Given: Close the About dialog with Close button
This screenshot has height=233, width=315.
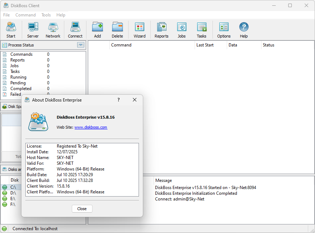Looking at the screenshot, I should pos(82,209).
